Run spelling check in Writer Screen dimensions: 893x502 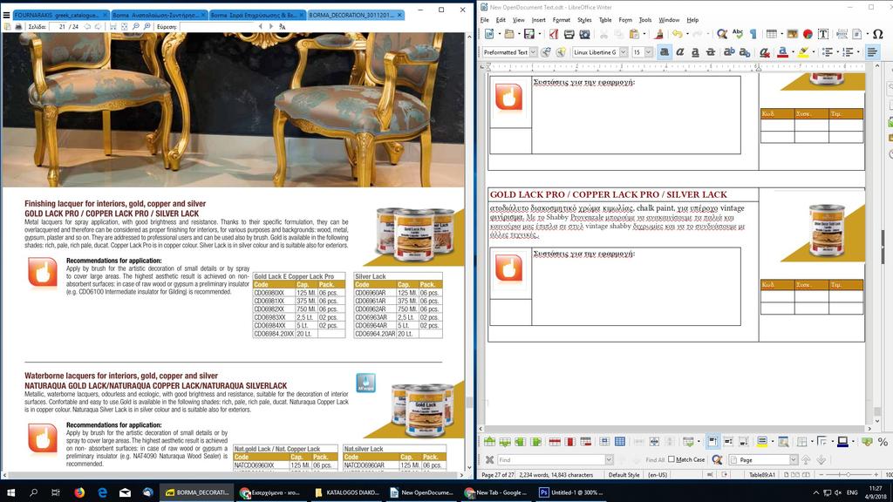[738, 34]
